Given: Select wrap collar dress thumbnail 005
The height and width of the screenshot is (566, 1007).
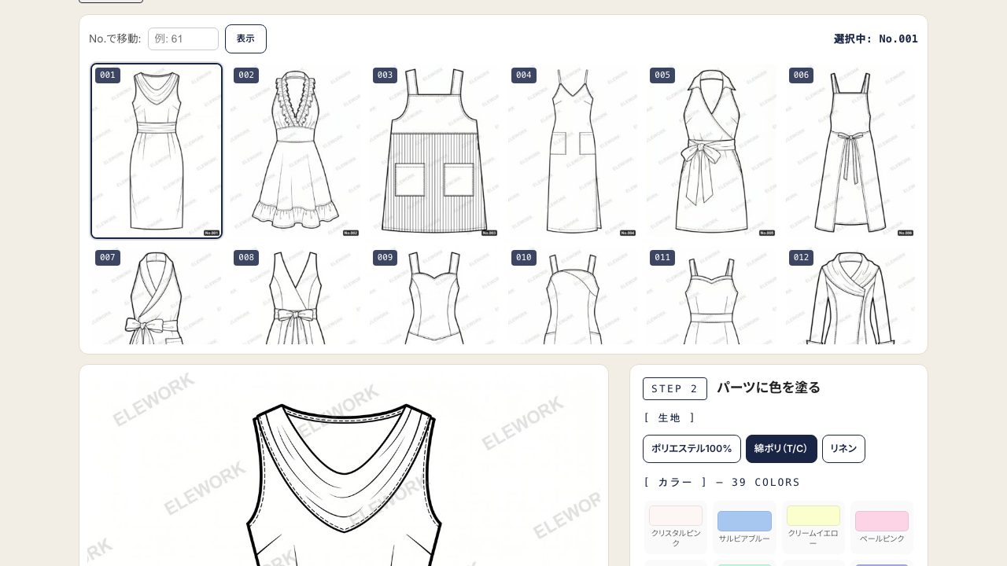Looking at the screenshot, I should [x=711, y=151].
